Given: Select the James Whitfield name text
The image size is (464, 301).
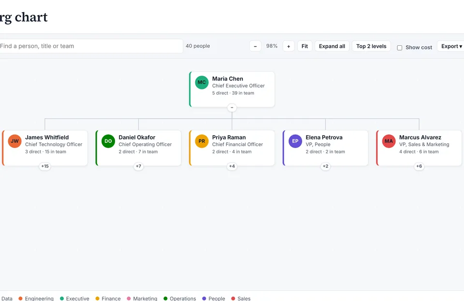Looking at the screenshot, I should (x=47, y=137).
